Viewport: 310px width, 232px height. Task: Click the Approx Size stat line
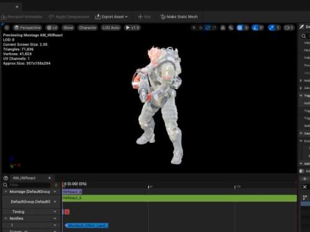[x=27, y=63]
